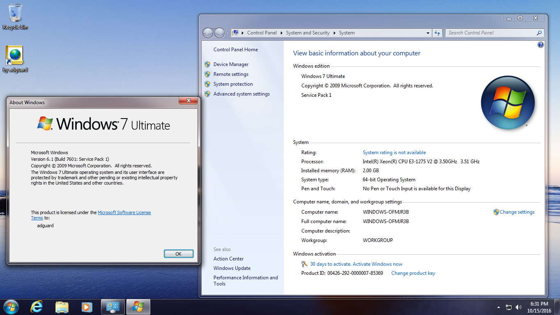Viewport: 560px width, 315px height.
Task: Select the 'by adguard' desktop shortcut
Action: pos(15,59)
